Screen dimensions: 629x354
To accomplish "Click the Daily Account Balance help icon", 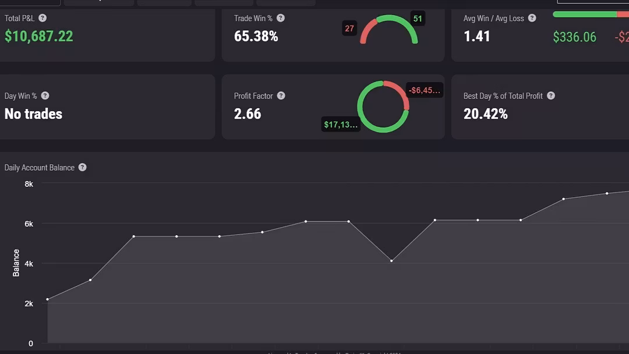I will click(83, 167).
